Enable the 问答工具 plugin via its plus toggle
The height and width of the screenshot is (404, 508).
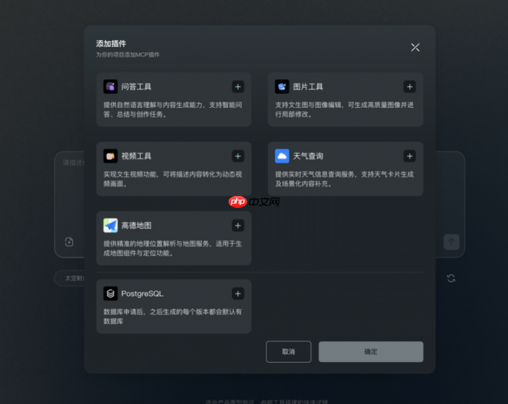[x=238, y=86]
